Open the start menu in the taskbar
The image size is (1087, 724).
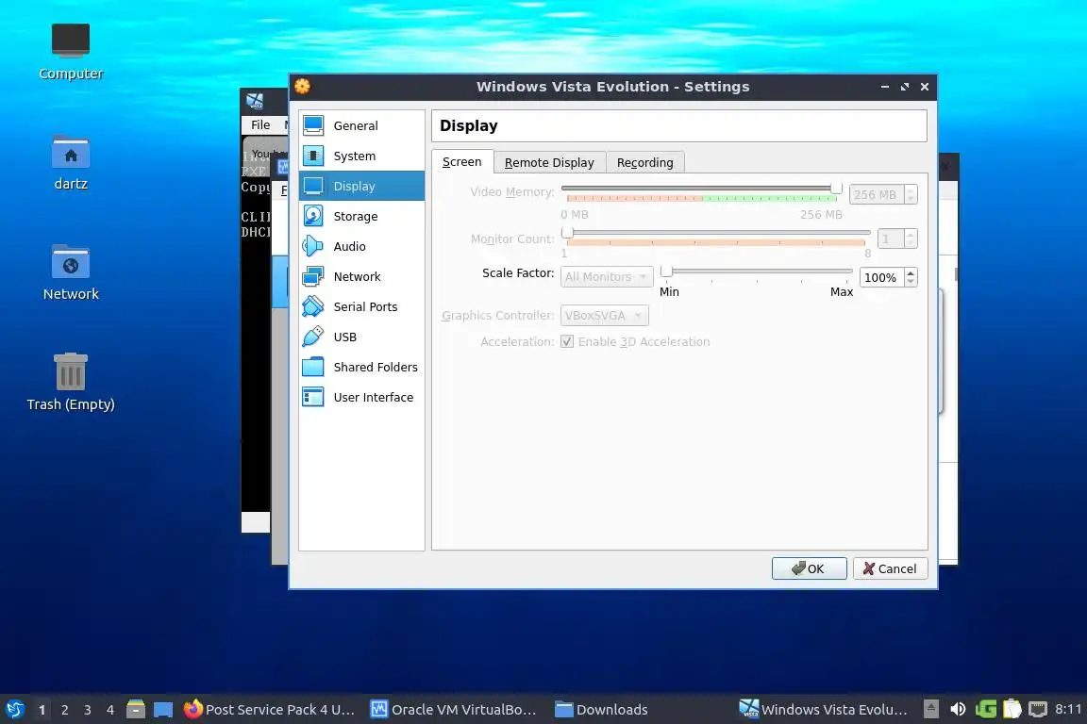click(14, 709)
